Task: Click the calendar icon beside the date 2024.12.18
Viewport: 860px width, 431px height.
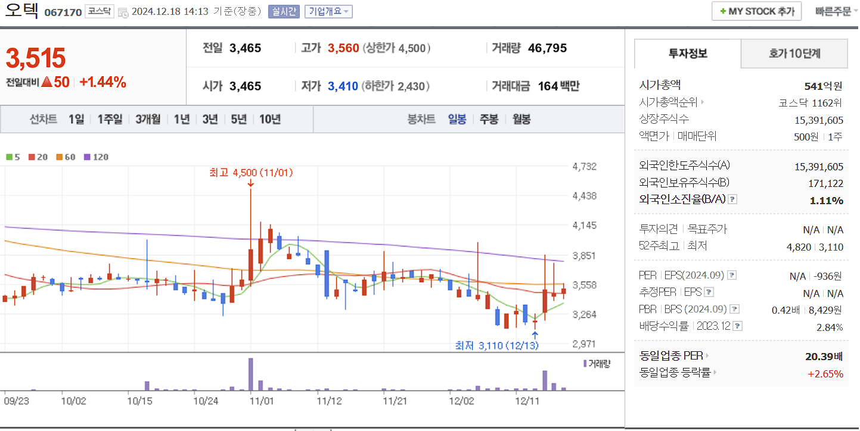Action: pyautogui.click(x=123, y=11)
